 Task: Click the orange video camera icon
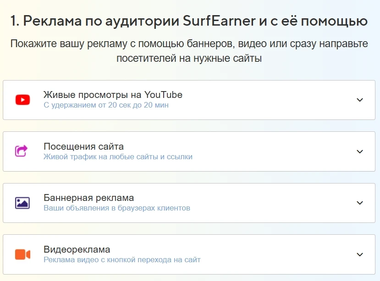pyautogui.click(x=22, y=254)
